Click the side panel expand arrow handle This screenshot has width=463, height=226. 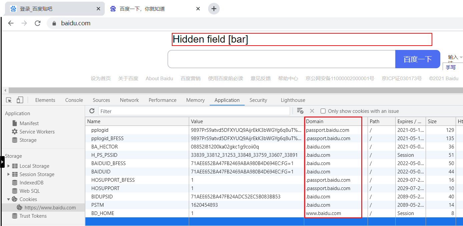coord(2,162)
